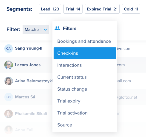Select the Trial segment

click(x=73, y=9)
